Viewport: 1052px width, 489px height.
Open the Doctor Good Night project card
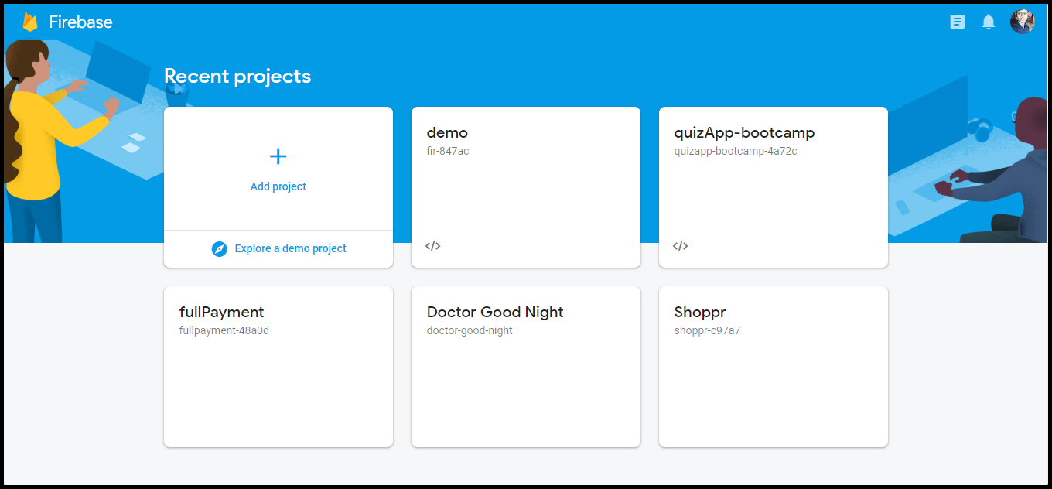[x=526, y=367]
